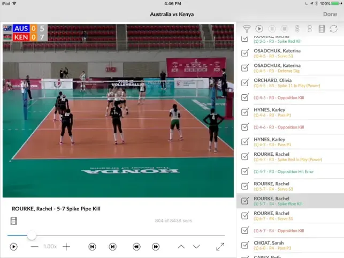The image size is (344, 258).
Task: Tap the refresh arrows icon in list toolbar
Action: point(334,29)
